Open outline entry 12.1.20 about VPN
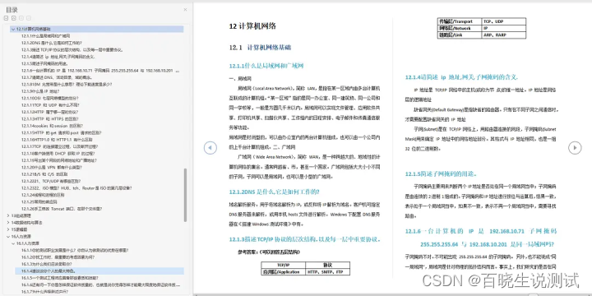The image size is (592, 296). 52,167
